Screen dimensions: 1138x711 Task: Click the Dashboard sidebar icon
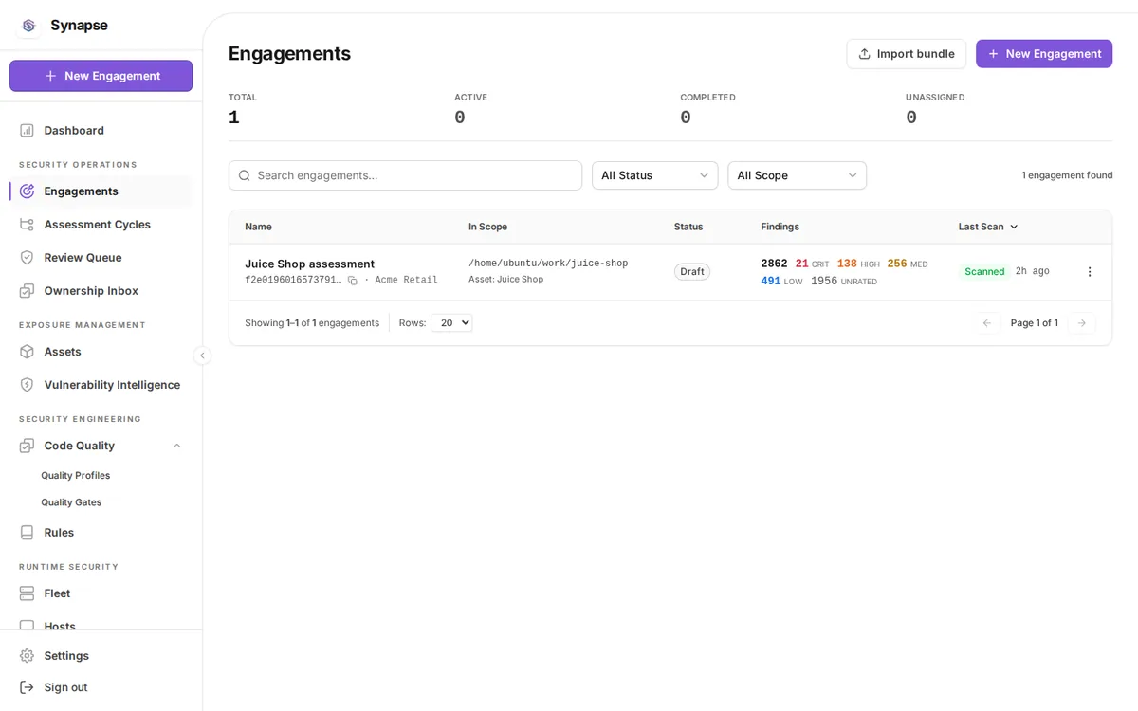pos(27,130)
